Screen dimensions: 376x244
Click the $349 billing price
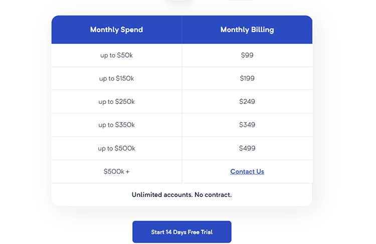coord(247,125)
